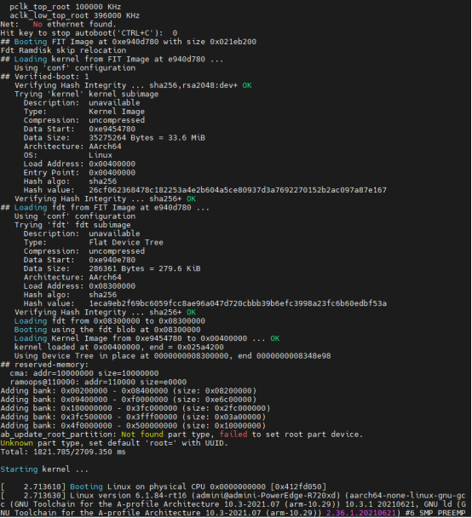Click the fdt Data Start value 0xe940e780
Screen dimensions: 472x518
pyautogui.click(x=112, y=260)
